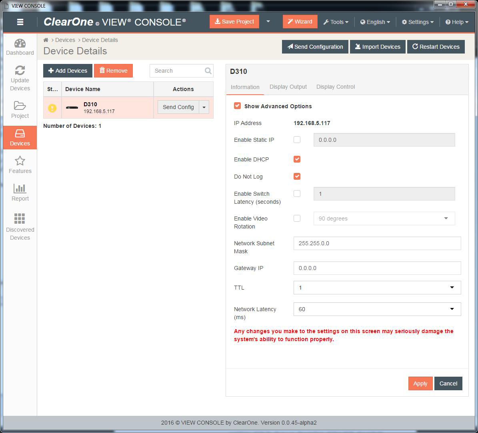Viewport: 478px width, 433px height.
Task: Uncheck Do Not Log checkbox
Action: point(297,176)
